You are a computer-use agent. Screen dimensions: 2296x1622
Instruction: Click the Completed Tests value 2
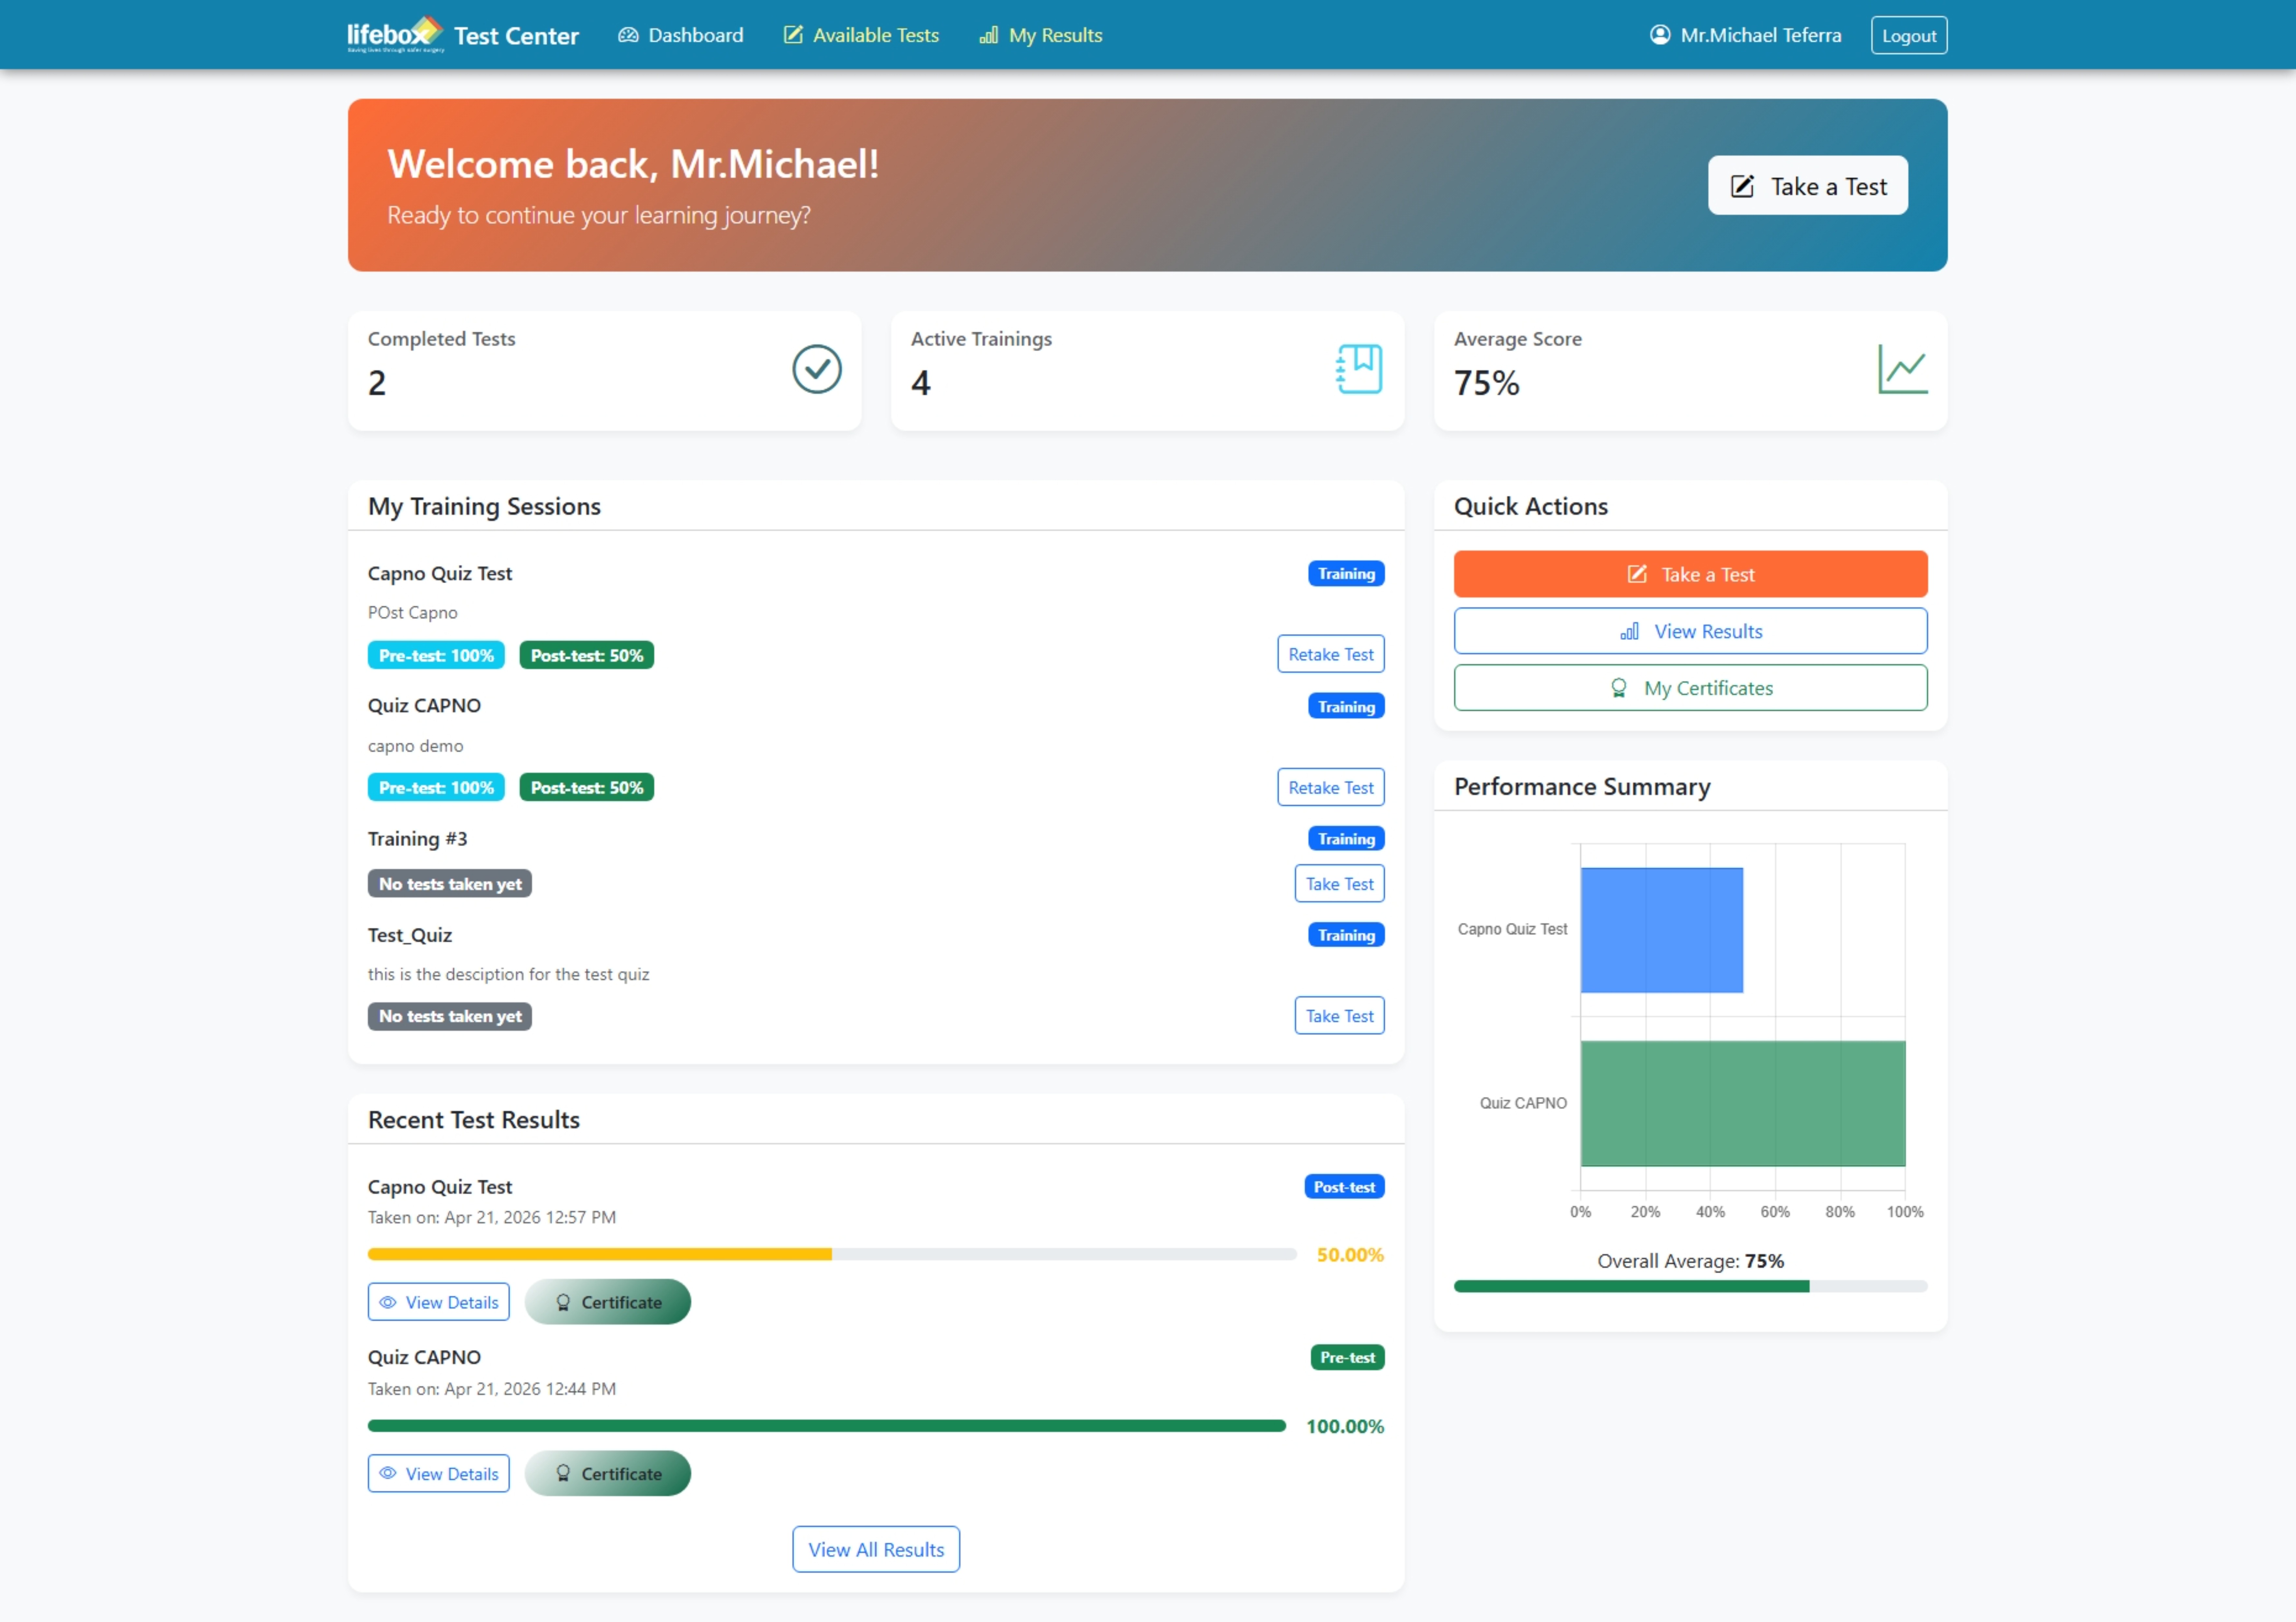click(377, 383)
